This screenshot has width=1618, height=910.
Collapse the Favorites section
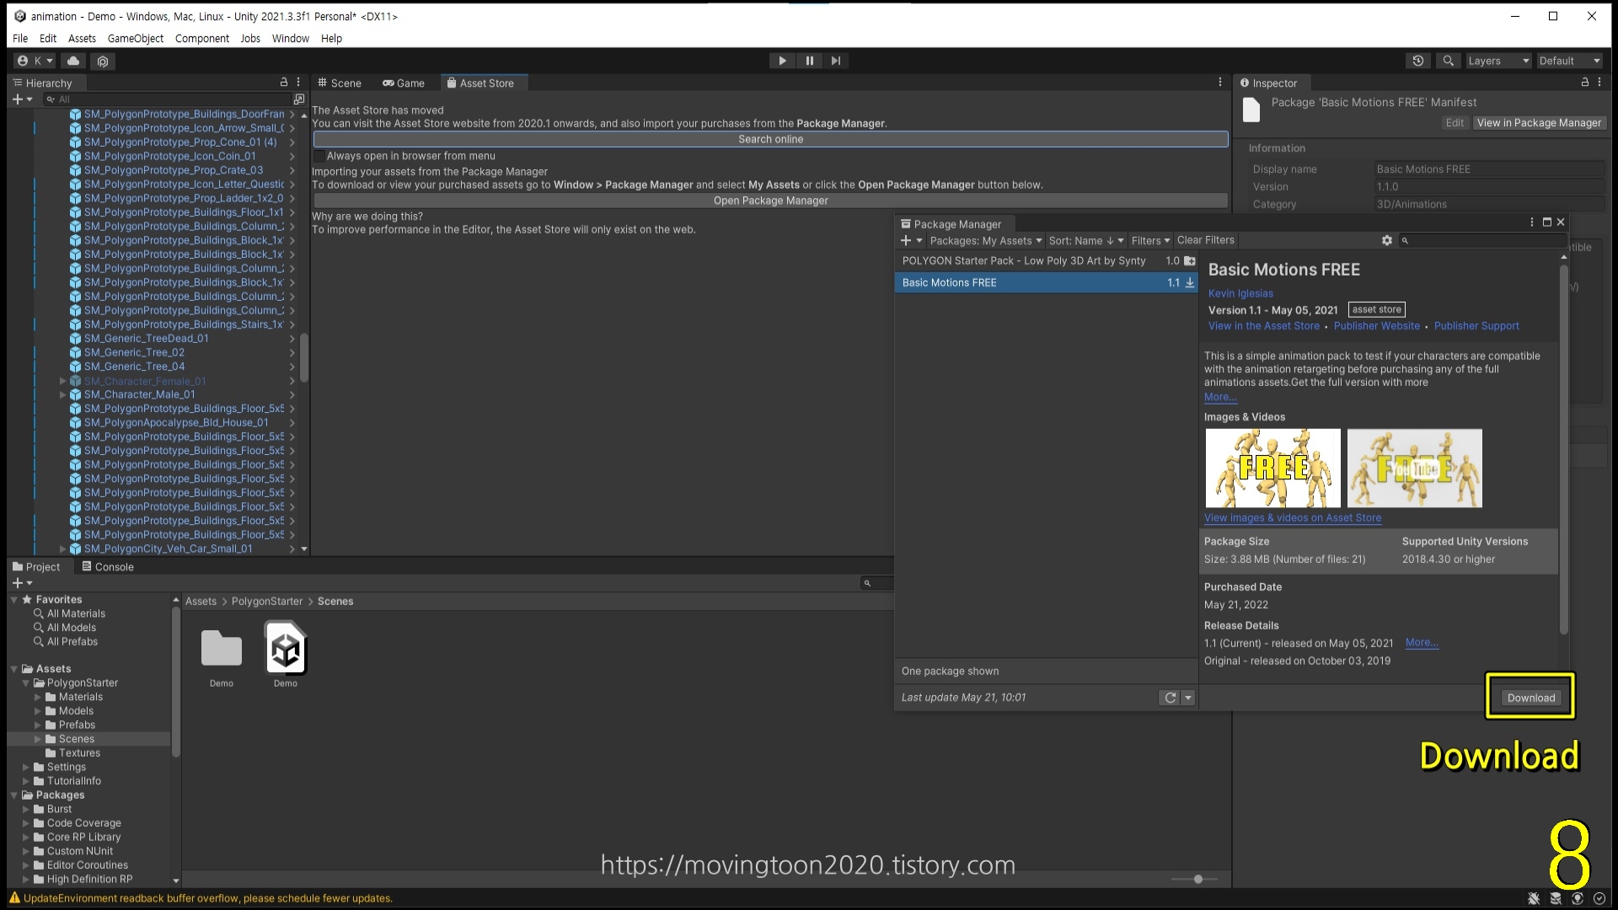(14, 600)
